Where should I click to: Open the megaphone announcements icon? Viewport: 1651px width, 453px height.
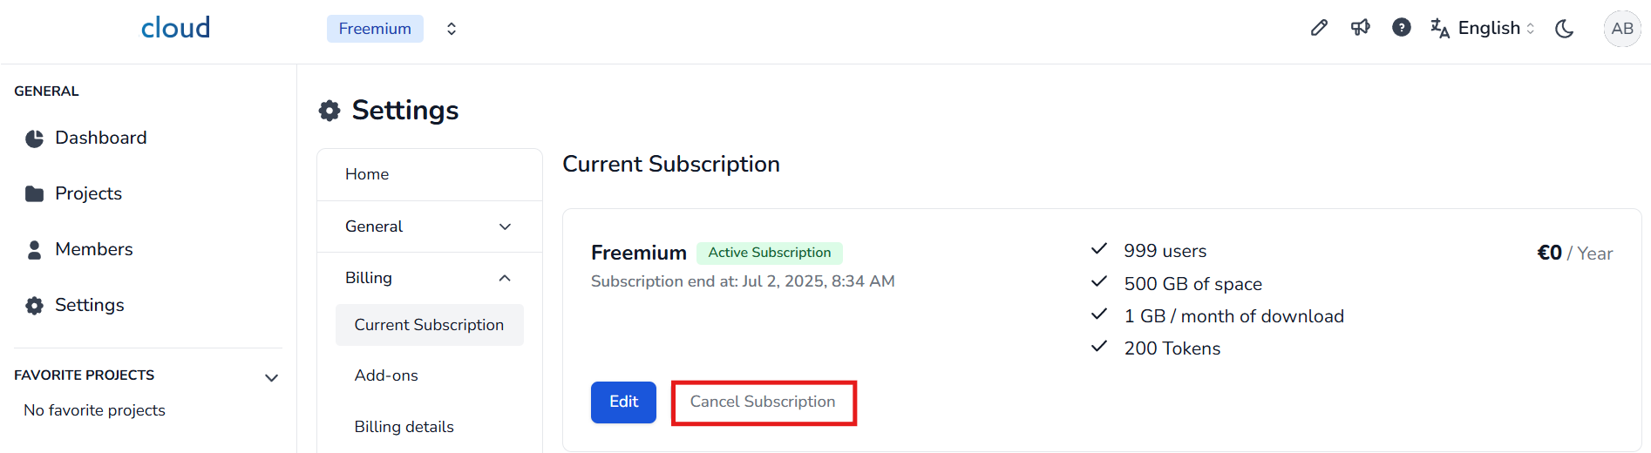click(x=1360, y=28)
